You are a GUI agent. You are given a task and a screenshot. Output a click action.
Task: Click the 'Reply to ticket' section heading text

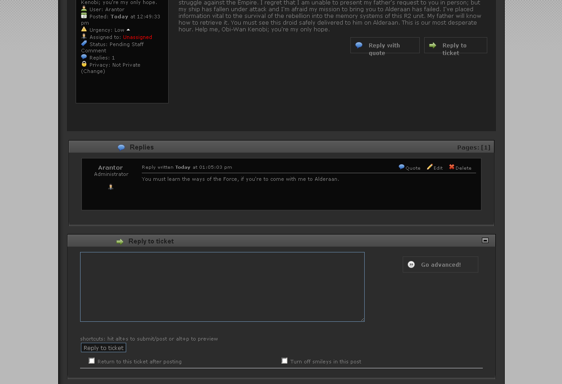(151, 241)
